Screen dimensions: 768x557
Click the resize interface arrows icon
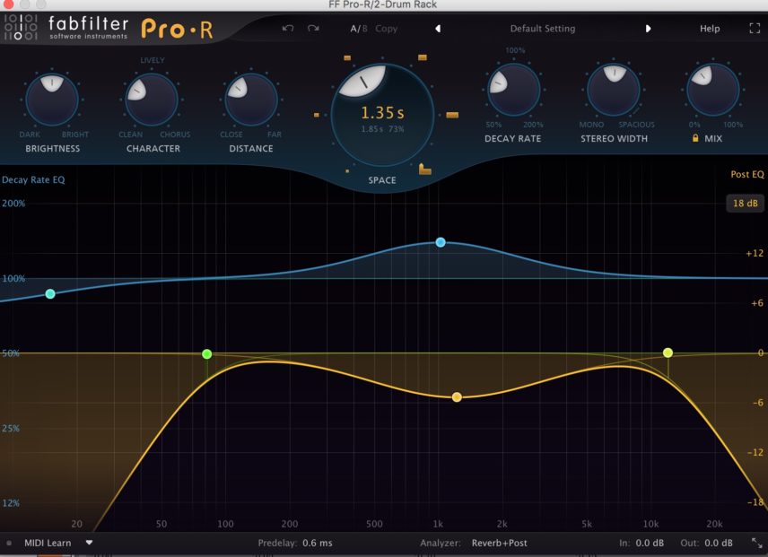[757, 543]
